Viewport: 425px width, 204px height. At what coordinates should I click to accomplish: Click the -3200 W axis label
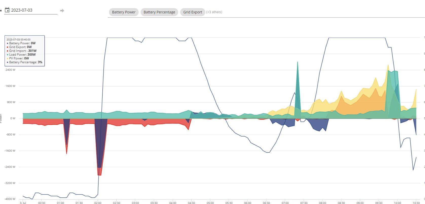10,183
